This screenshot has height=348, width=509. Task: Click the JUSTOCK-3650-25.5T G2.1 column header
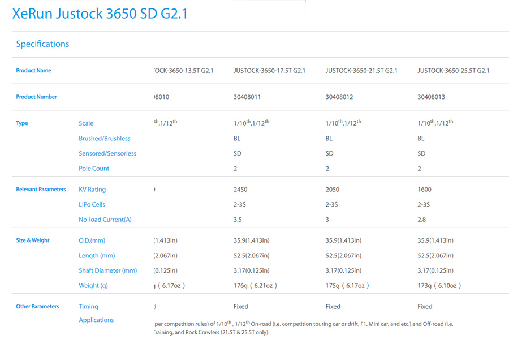(454, 71)
